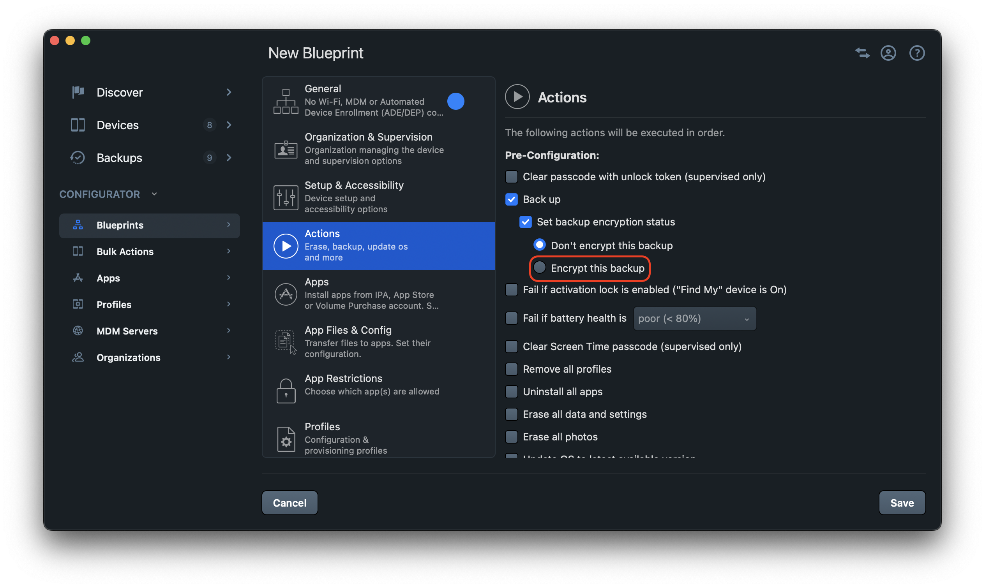Select the Blueprints icon under Configurator

(78, 225)
